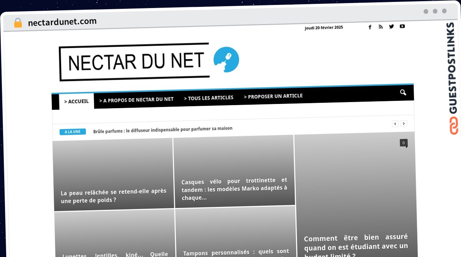461x257 pixels.
Task: Click the A la une badge
Action: [x=73, y=132]
